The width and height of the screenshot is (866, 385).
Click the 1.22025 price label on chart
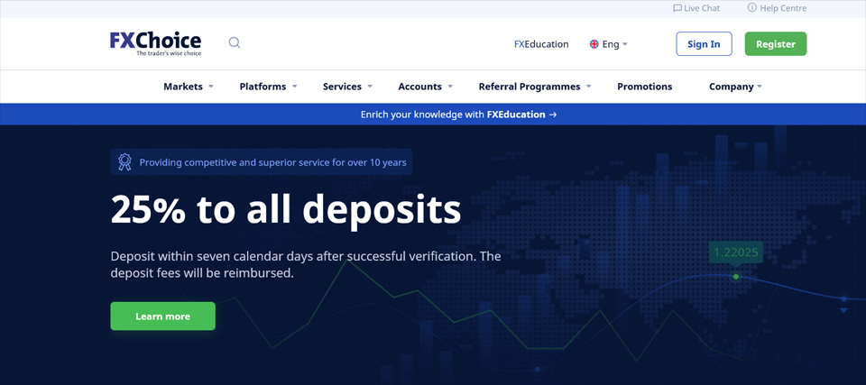pos(736,253)
